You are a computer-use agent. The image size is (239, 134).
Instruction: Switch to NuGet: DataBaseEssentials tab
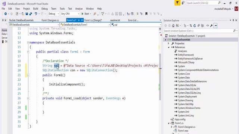pos(21,20)
